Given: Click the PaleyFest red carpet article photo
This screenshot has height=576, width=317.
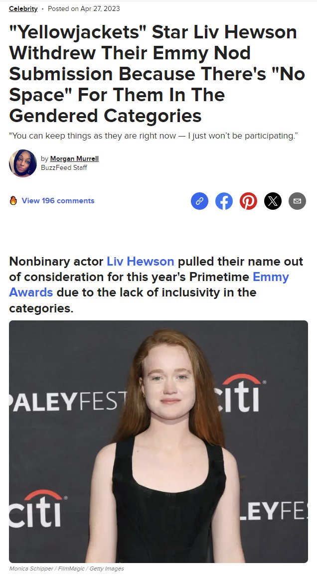Looking at the screenshot, I should click(x=158, y=441).
